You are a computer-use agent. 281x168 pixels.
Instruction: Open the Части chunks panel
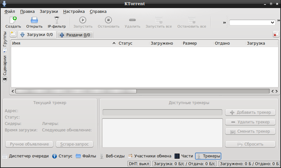tap(184, 156)
